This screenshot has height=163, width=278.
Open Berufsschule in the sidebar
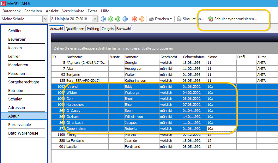click(20, 125)
